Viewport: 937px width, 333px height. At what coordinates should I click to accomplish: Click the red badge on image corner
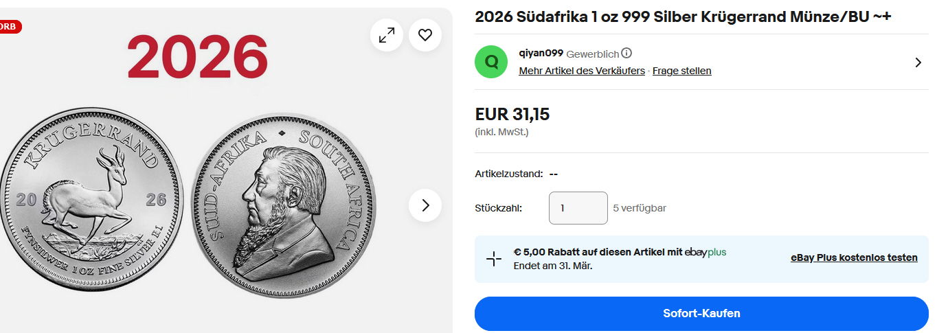10,27
